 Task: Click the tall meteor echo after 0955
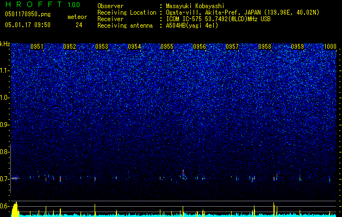point(184,174)
